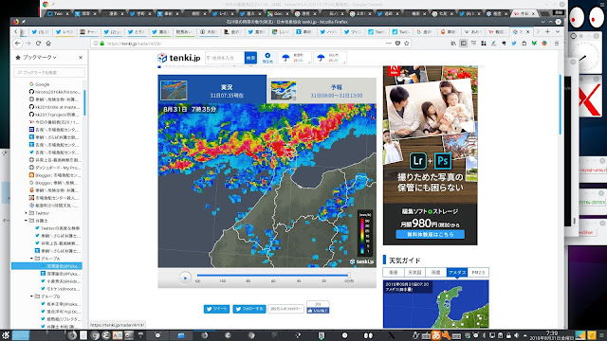Click the Firefox globe icon left of the hamburger menu
The image size is (607, 341).
pos(544,44)
